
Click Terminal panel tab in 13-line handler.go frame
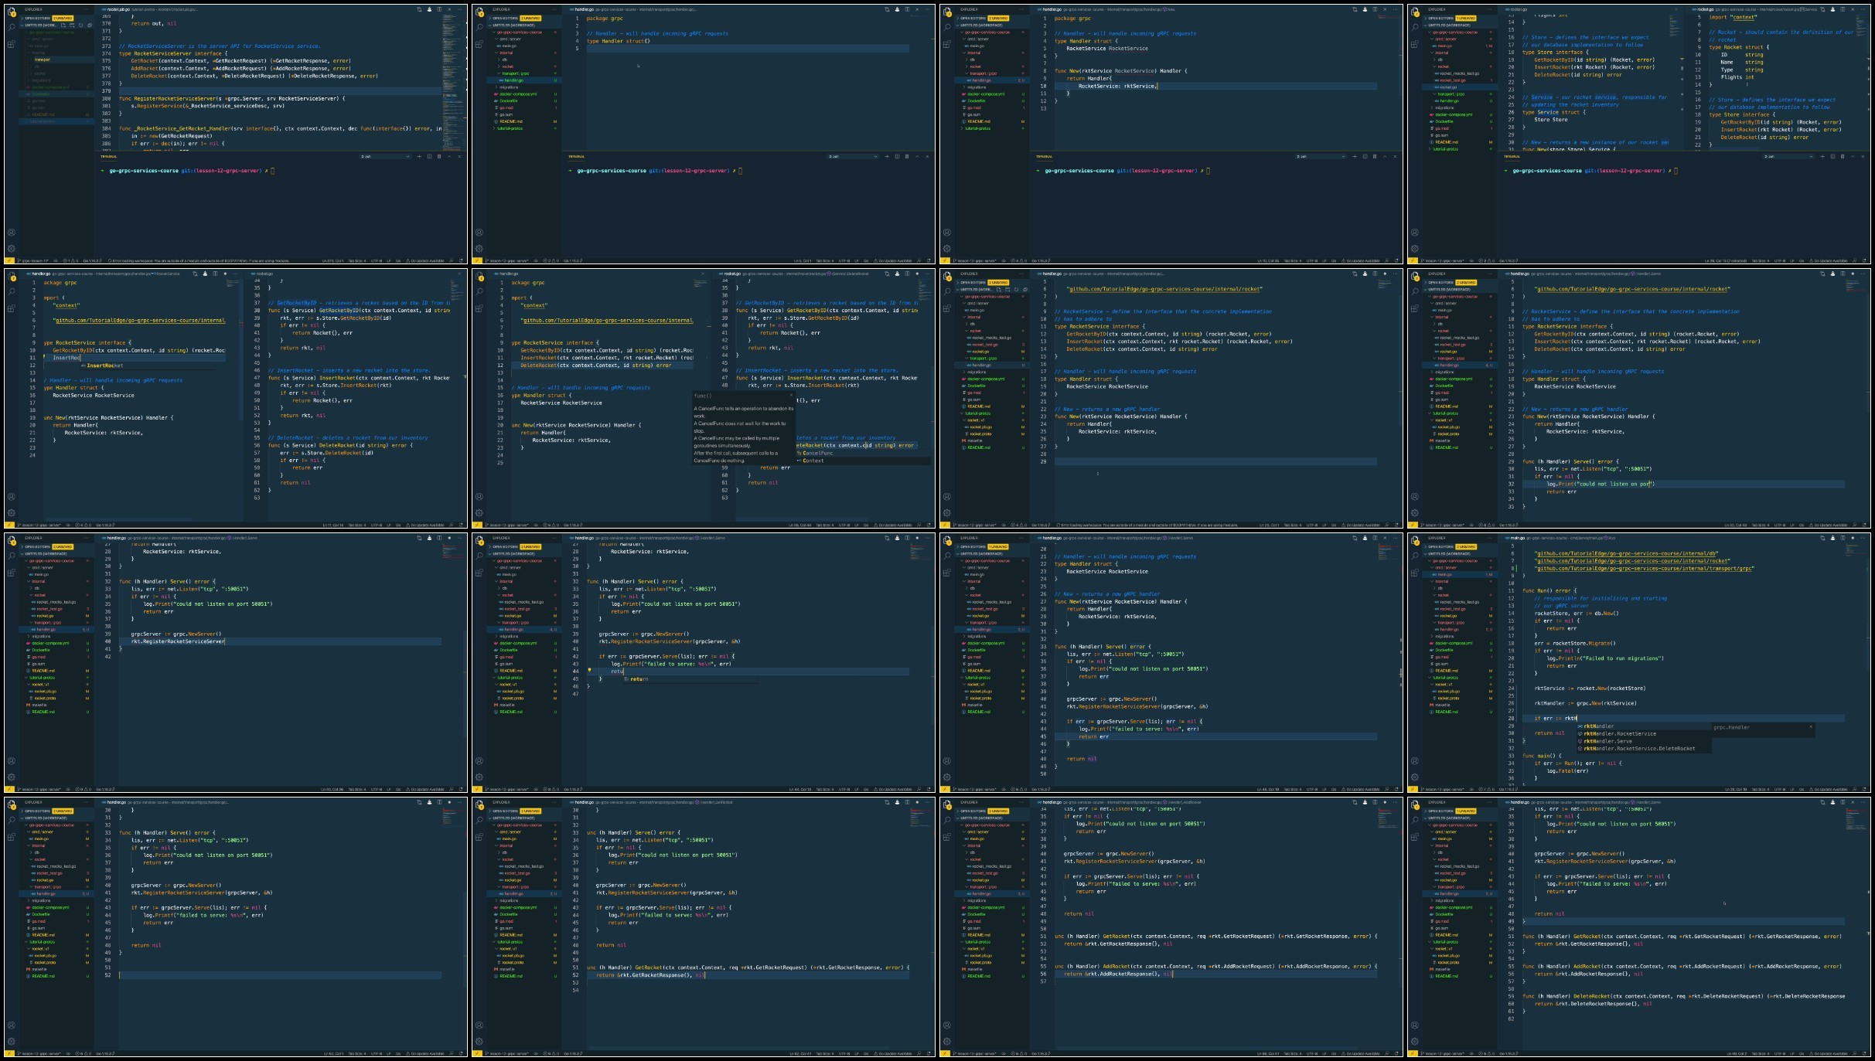pos(1045,156)
